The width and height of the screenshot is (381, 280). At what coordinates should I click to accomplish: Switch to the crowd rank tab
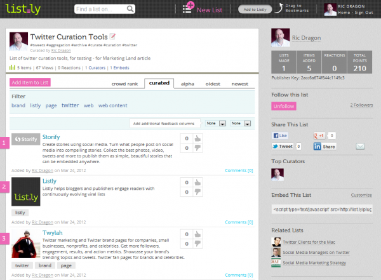tap(124, 84)
